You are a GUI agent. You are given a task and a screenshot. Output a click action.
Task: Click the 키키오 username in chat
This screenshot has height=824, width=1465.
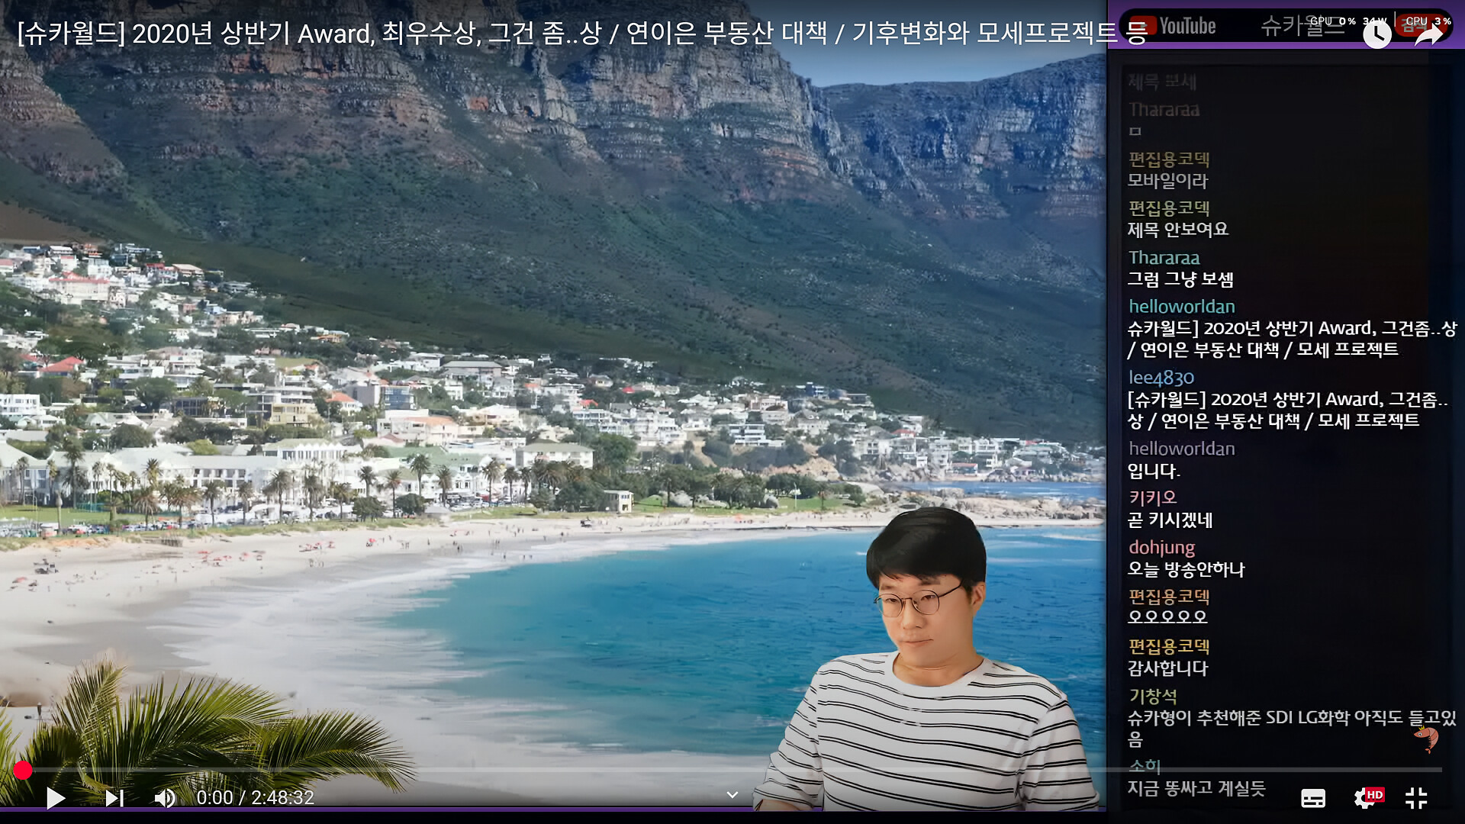pos(1152,497)
